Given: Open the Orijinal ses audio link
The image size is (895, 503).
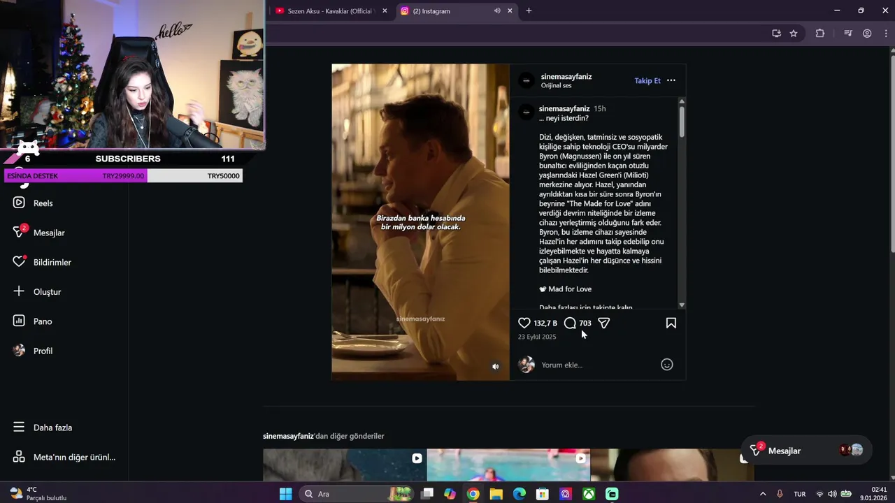Looking at the screenshot, I should pos(556,85).
